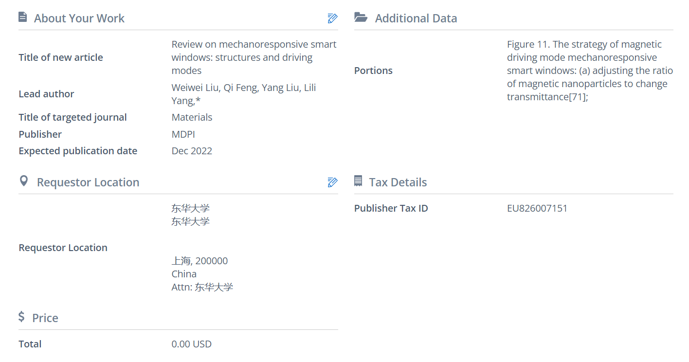Click the receipt icon beside Tax Details

[358, 181]
